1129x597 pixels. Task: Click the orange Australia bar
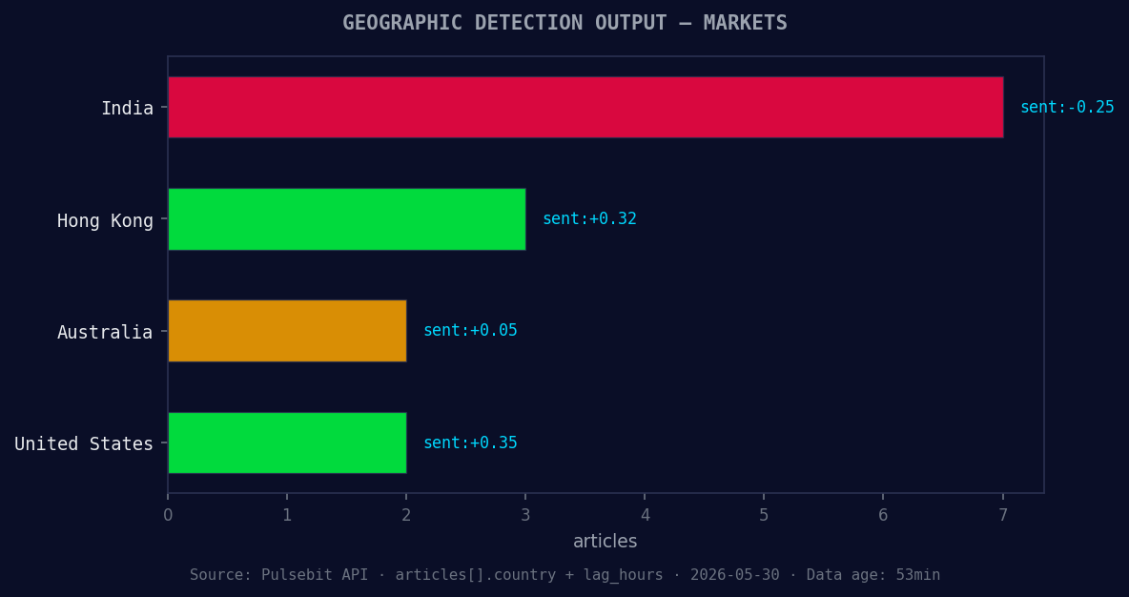coord(287,331)
